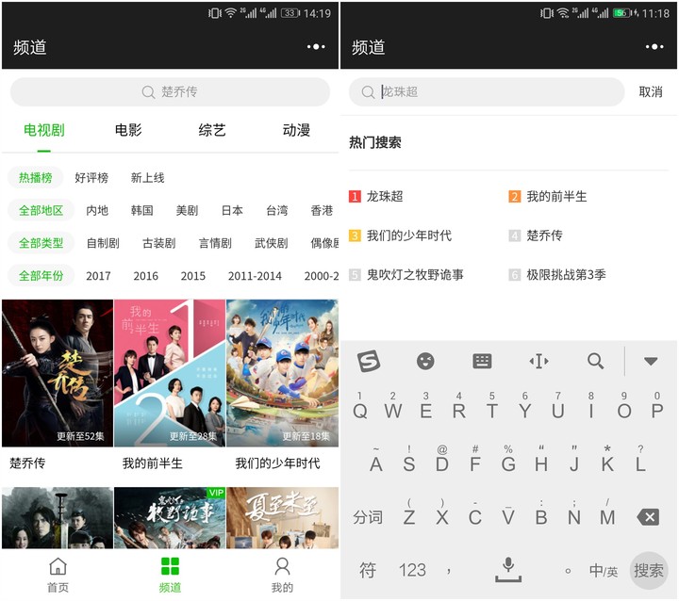Tap the cursor move icon on keyboard toolbar
The width and height of the screenshot is (679, 601).
(538, 361)
